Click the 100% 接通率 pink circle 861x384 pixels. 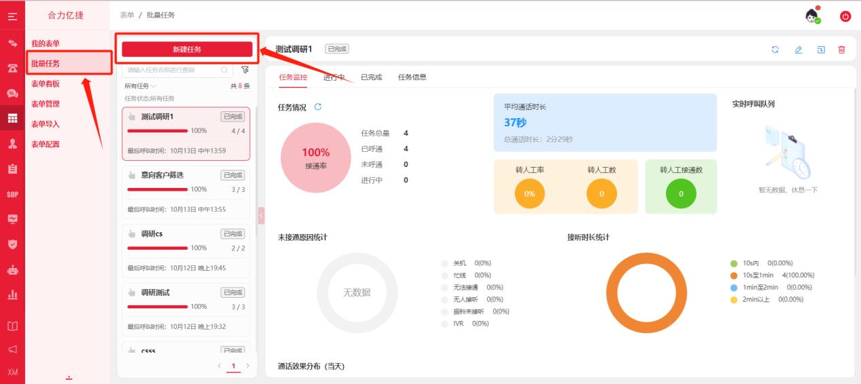(x=315, y=158)
